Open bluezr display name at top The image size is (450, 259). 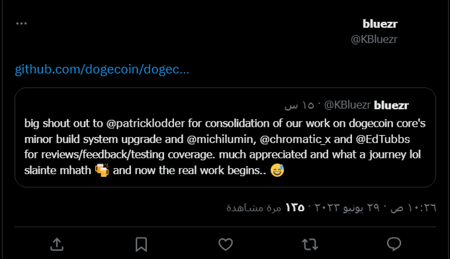pyautogui.click(x=380, y=24)
